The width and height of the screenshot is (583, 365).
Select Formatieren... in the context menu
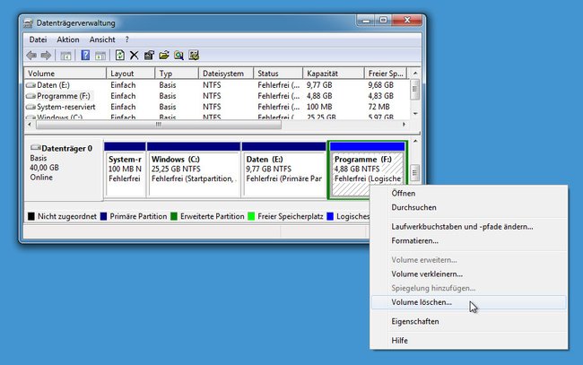468,241
